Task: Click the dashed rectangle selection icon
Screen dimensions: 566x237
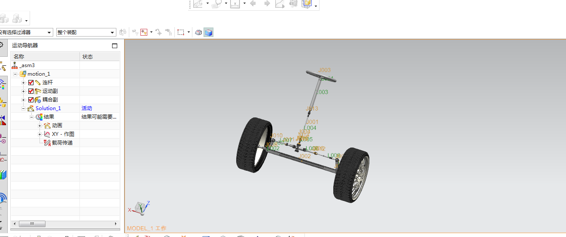Action: (x=181, y=32)
